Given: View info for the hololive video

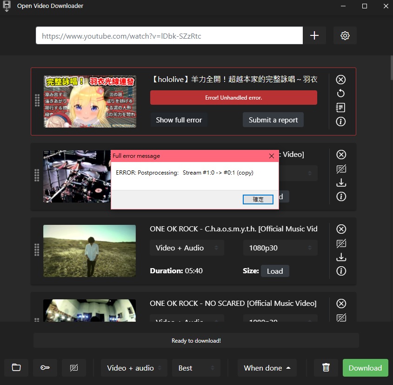Looking at the screenshot, I should click(x=340, y=122).
